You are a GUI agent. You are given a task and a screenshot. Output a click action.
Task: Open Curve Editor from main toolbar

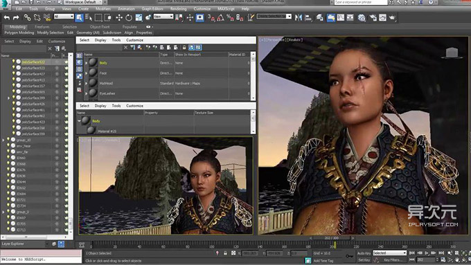point(341,18)
